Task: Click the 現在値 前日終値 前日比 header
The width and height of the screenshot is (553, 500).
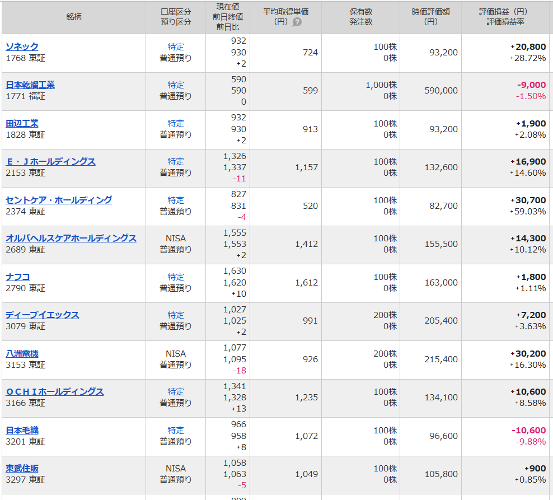Action: pos(228,17)
